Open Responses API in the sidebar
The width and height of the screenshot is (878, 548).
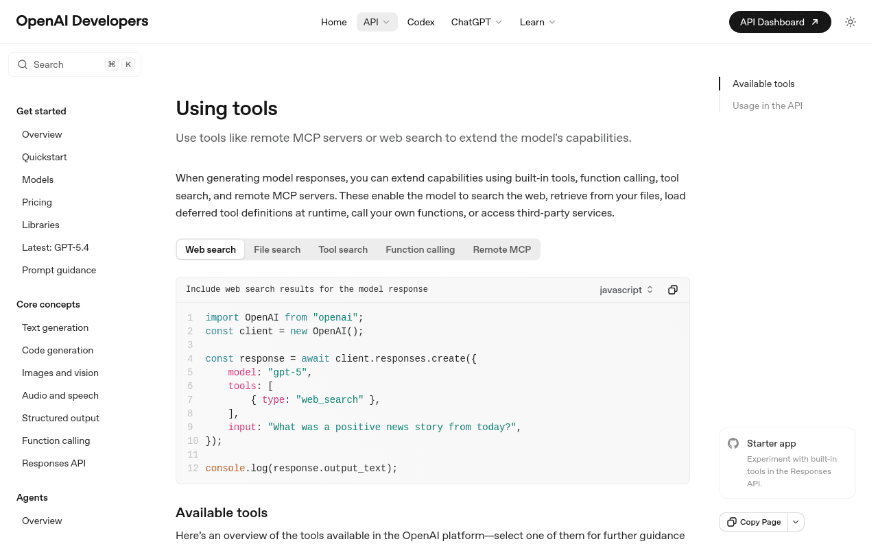(54, 463)
